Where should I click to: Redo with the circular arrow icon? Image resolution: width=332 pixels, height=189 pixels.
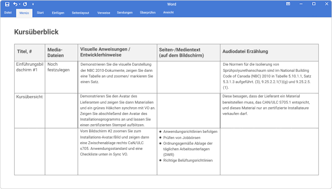tap(25, 4)
